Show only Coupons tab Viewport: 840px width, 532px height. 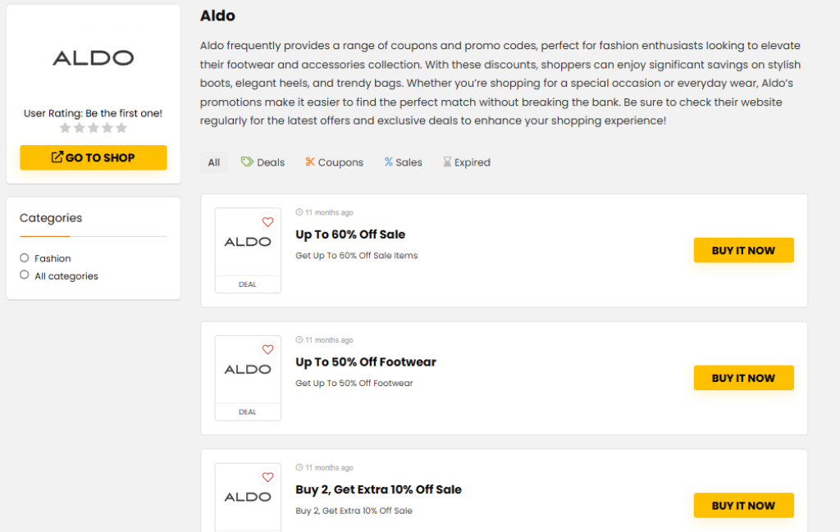334,162
